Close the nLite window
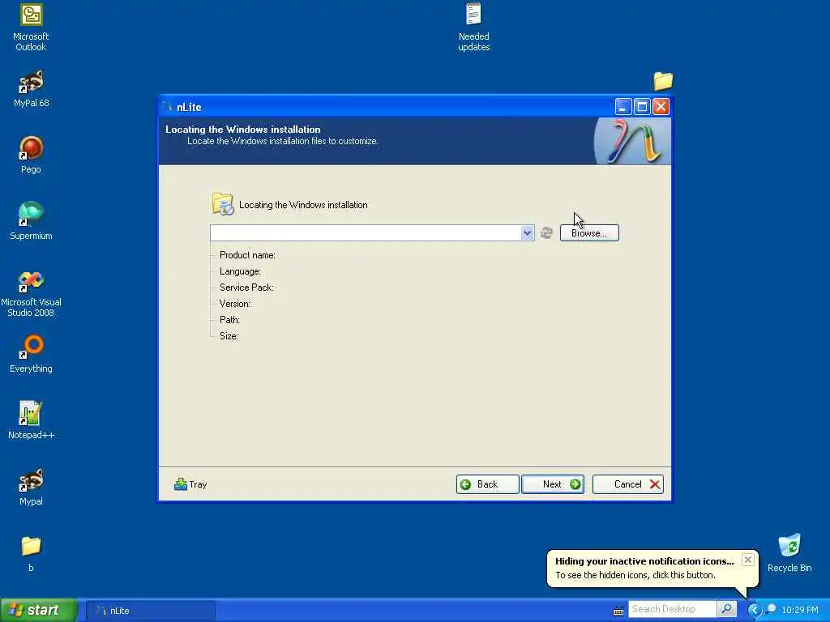The width and height of the screenshot is (830, 622). [661, 107]
